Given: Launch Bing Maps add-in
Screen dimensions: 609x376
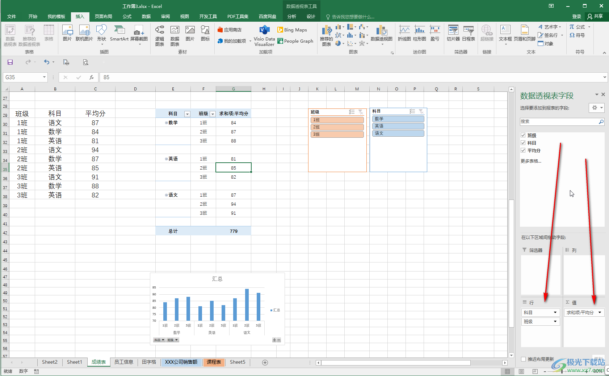Looking at the screenshot, I should tap(292, 30).
